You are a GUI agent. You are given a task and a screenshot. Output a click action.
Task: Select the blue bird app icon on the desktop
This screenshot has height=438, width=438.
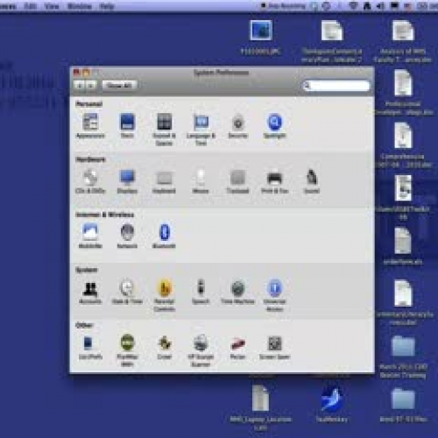332,404
